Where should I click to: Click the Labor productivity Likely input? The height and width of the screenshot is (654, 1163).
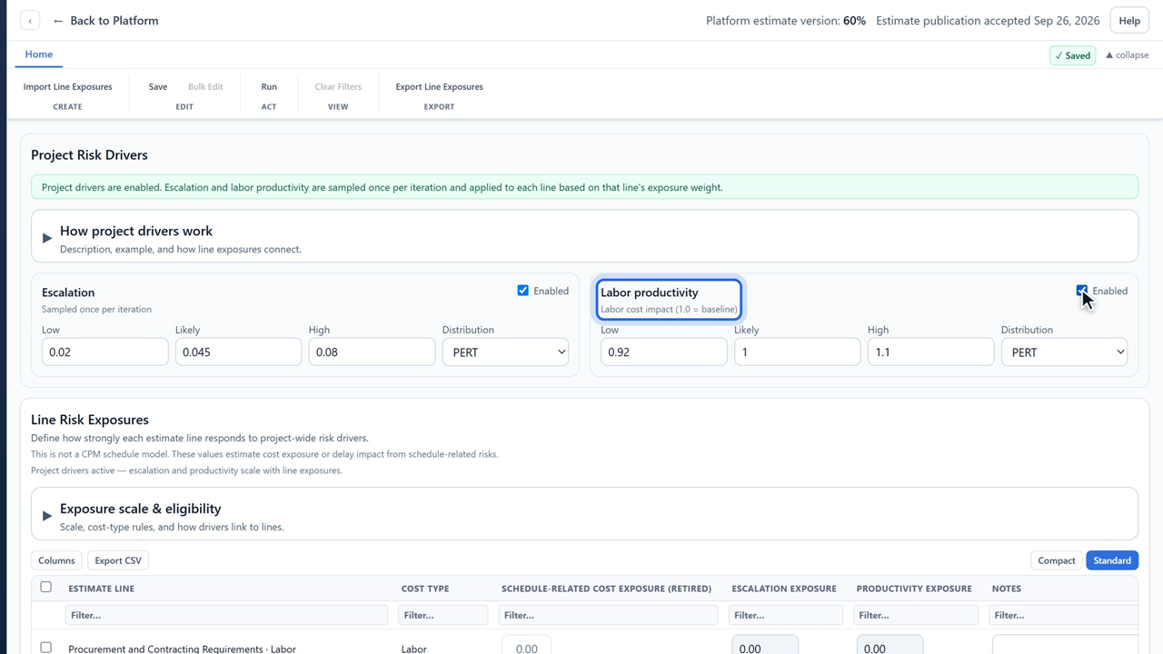(797, 352)
